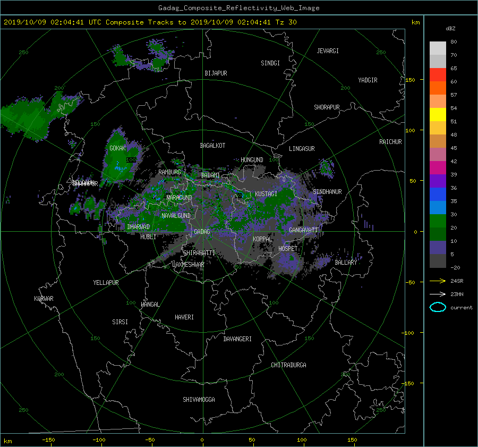The width and height of the screenshot is (478, 447).
Task: Click the NARAGUND city label
Action: (x=180, y=198)
